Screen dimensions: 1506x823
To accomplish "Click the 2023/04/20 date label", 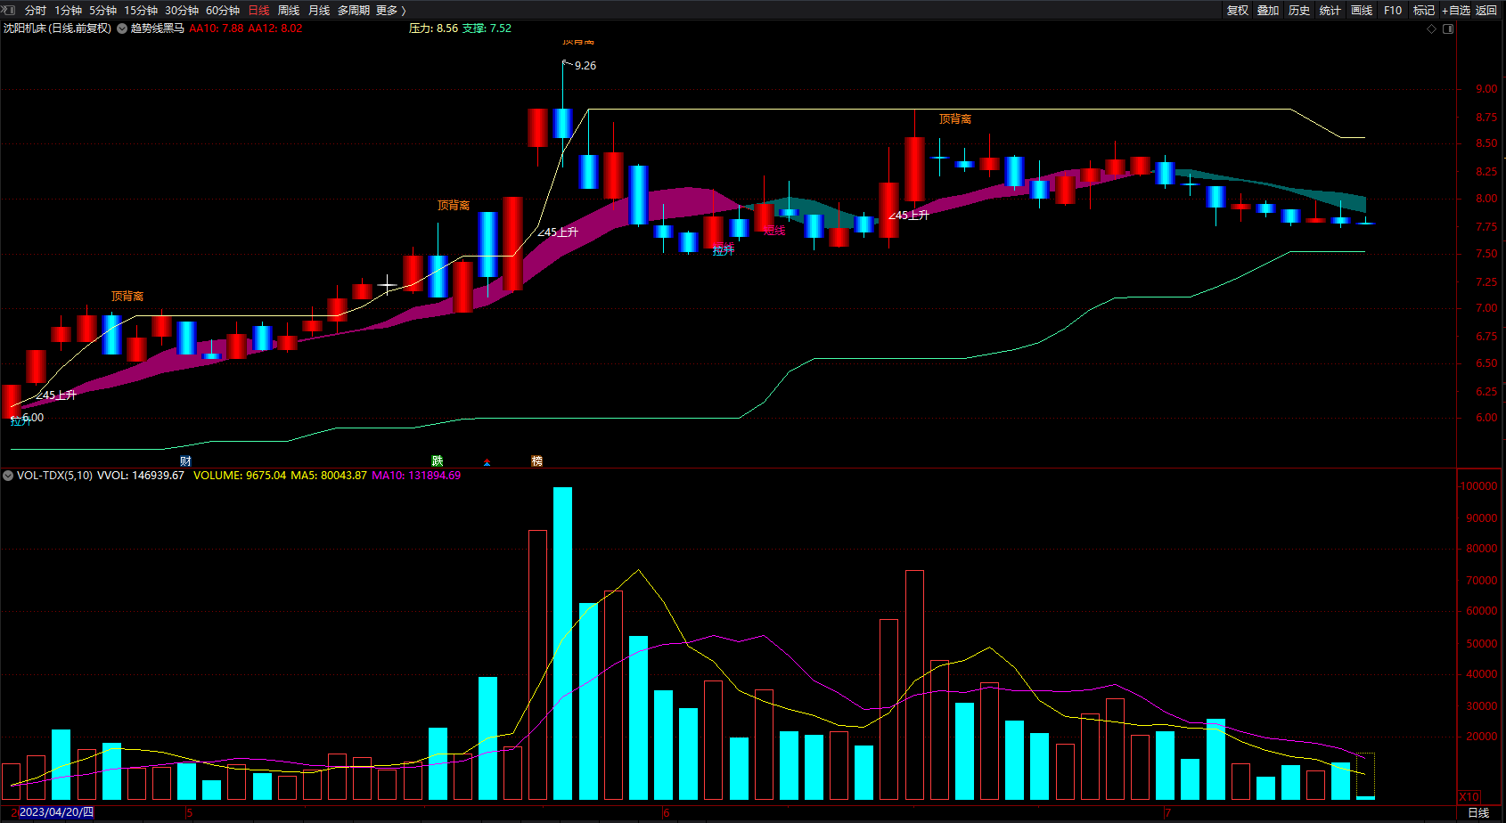I will point(55,812).
